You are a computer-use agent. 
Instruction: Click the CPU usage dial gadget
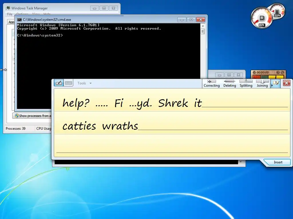point(262,18)
